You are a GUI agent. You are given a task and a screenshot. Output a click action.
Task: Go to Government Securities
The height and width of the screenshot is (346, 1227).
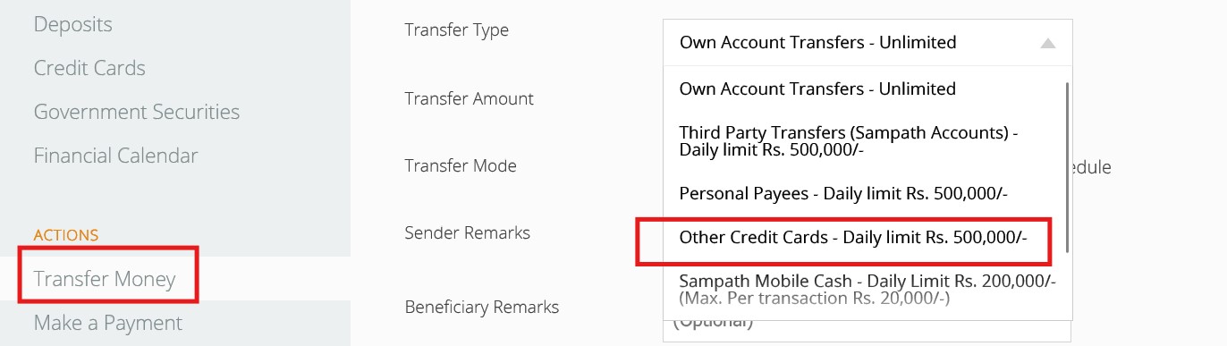click(x=137, y=112)
